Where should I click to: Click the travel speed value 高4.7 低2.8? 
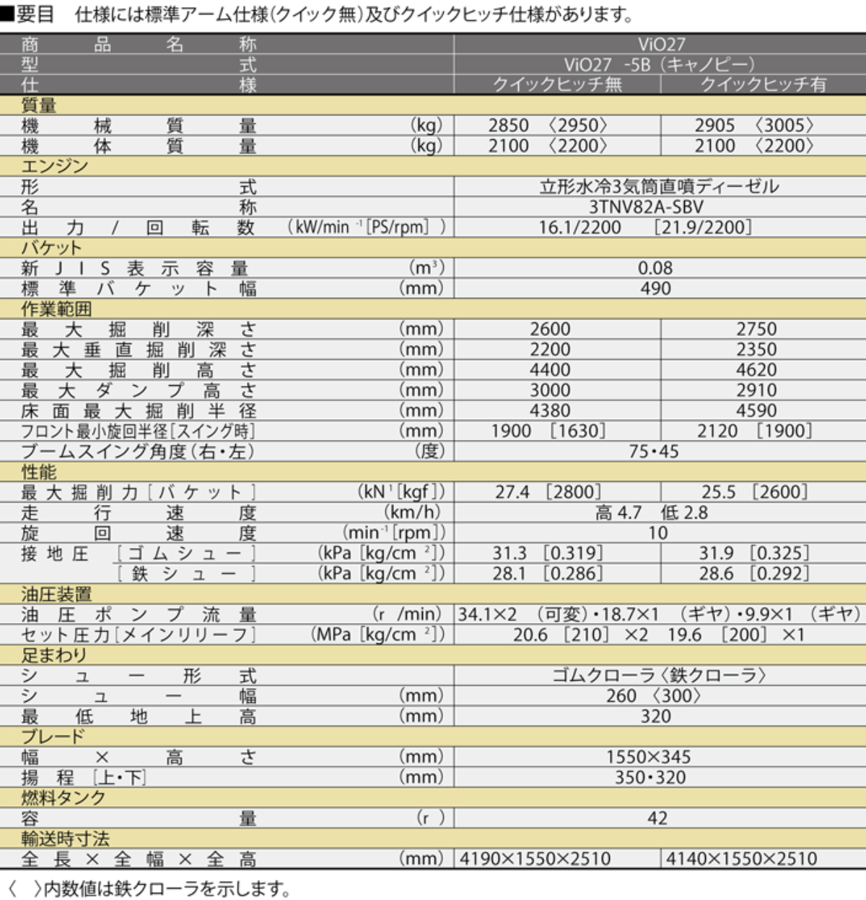(651, 513)
